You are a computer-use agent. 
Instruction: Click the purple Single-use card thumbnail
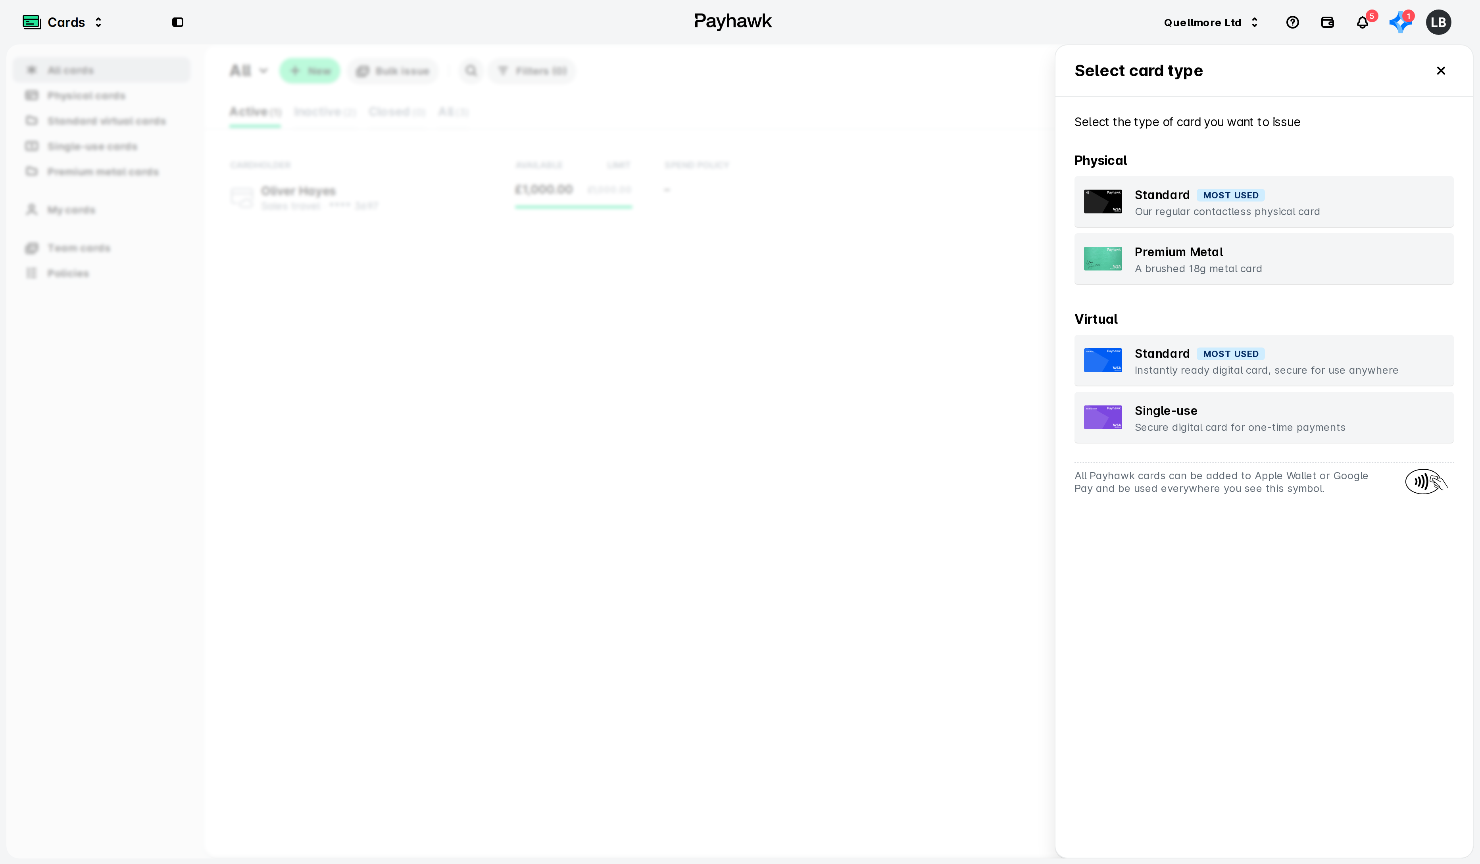pos(1102,417)
